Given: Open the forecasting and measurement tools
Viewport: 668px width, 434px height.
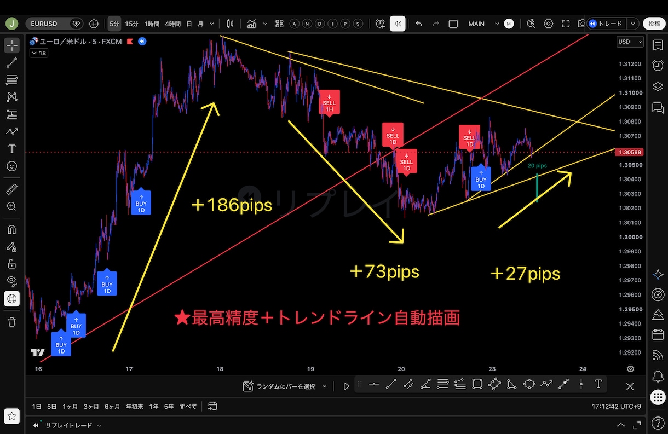Looking at the screenshot, I should tap(11, 114).
